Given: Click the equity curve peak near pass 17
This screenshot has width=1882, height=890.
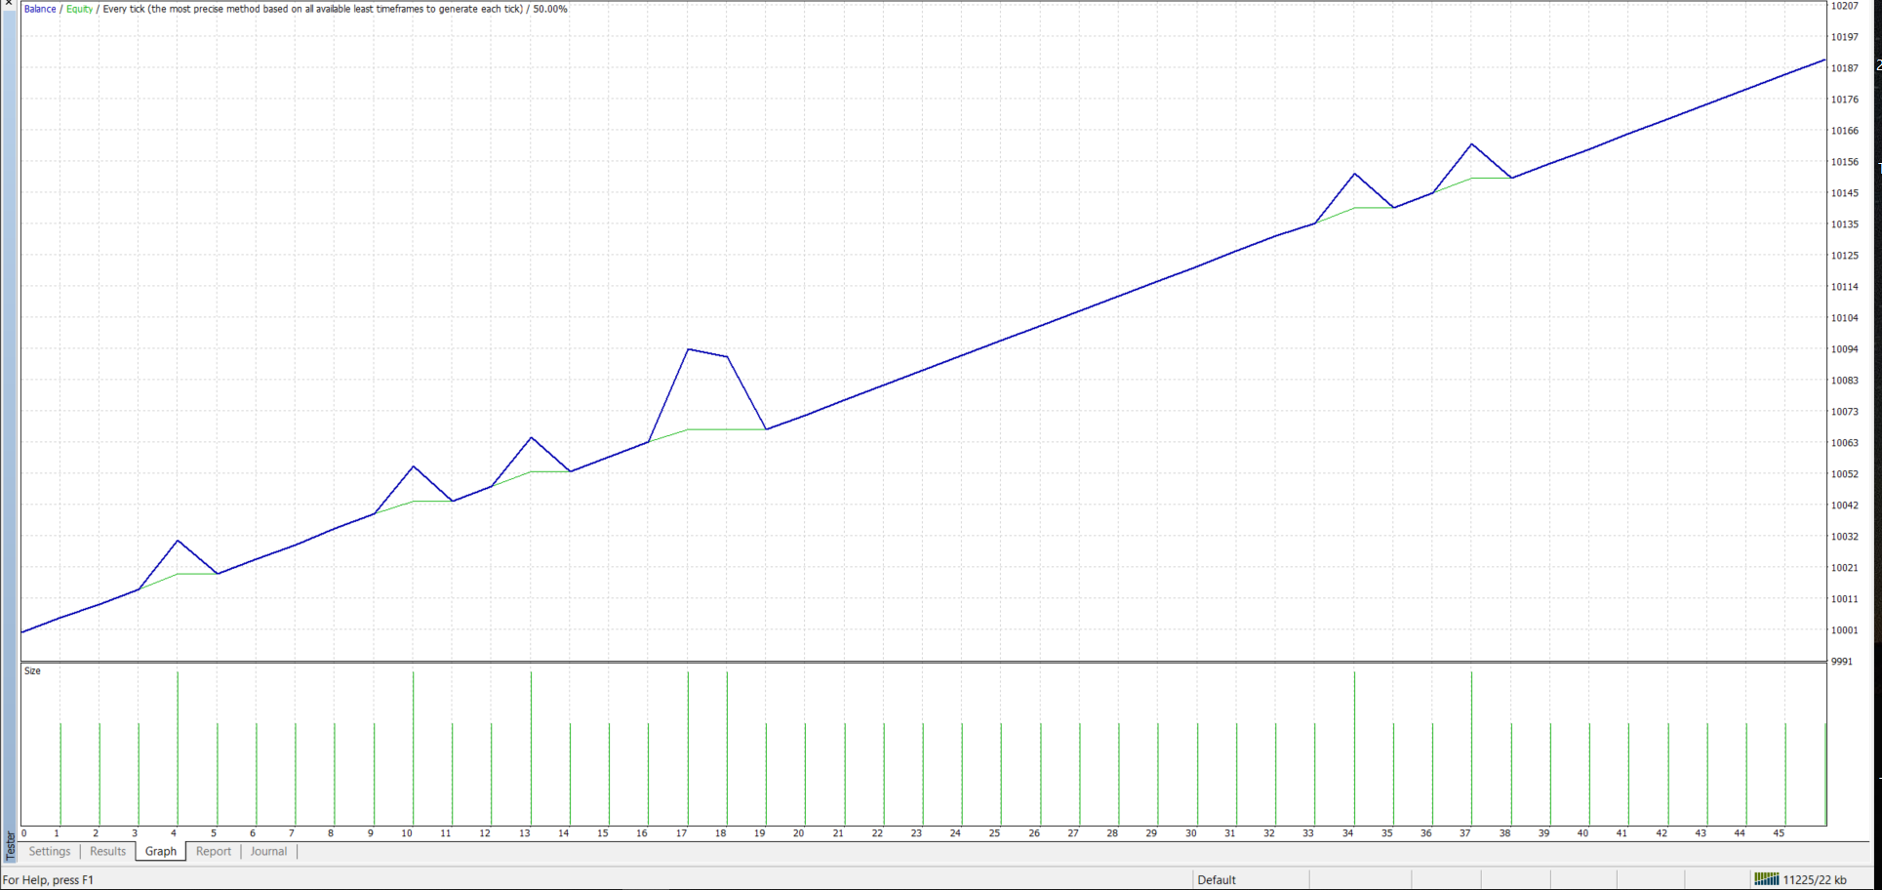Looking at the screenshot, I should coord(690,347).
